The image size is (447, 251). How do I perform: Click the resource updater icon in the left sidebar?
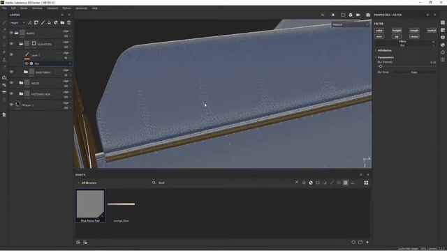4,114
